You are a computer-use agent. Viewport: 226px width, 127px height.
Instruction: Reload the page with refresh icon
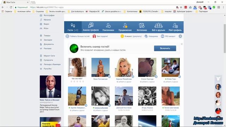(11, 7)
